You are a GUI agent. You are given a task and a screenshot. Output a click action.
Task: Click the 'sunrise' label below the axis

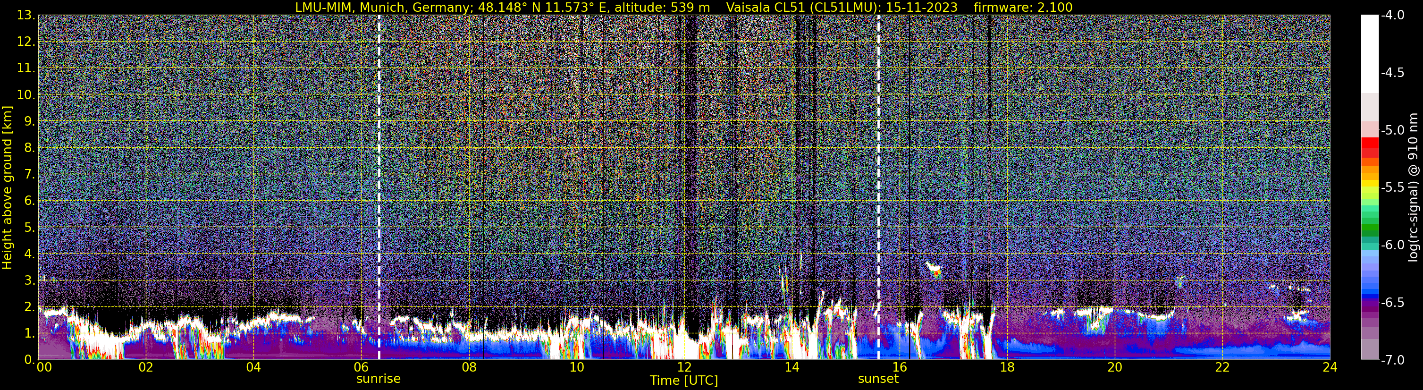[379, 378]
